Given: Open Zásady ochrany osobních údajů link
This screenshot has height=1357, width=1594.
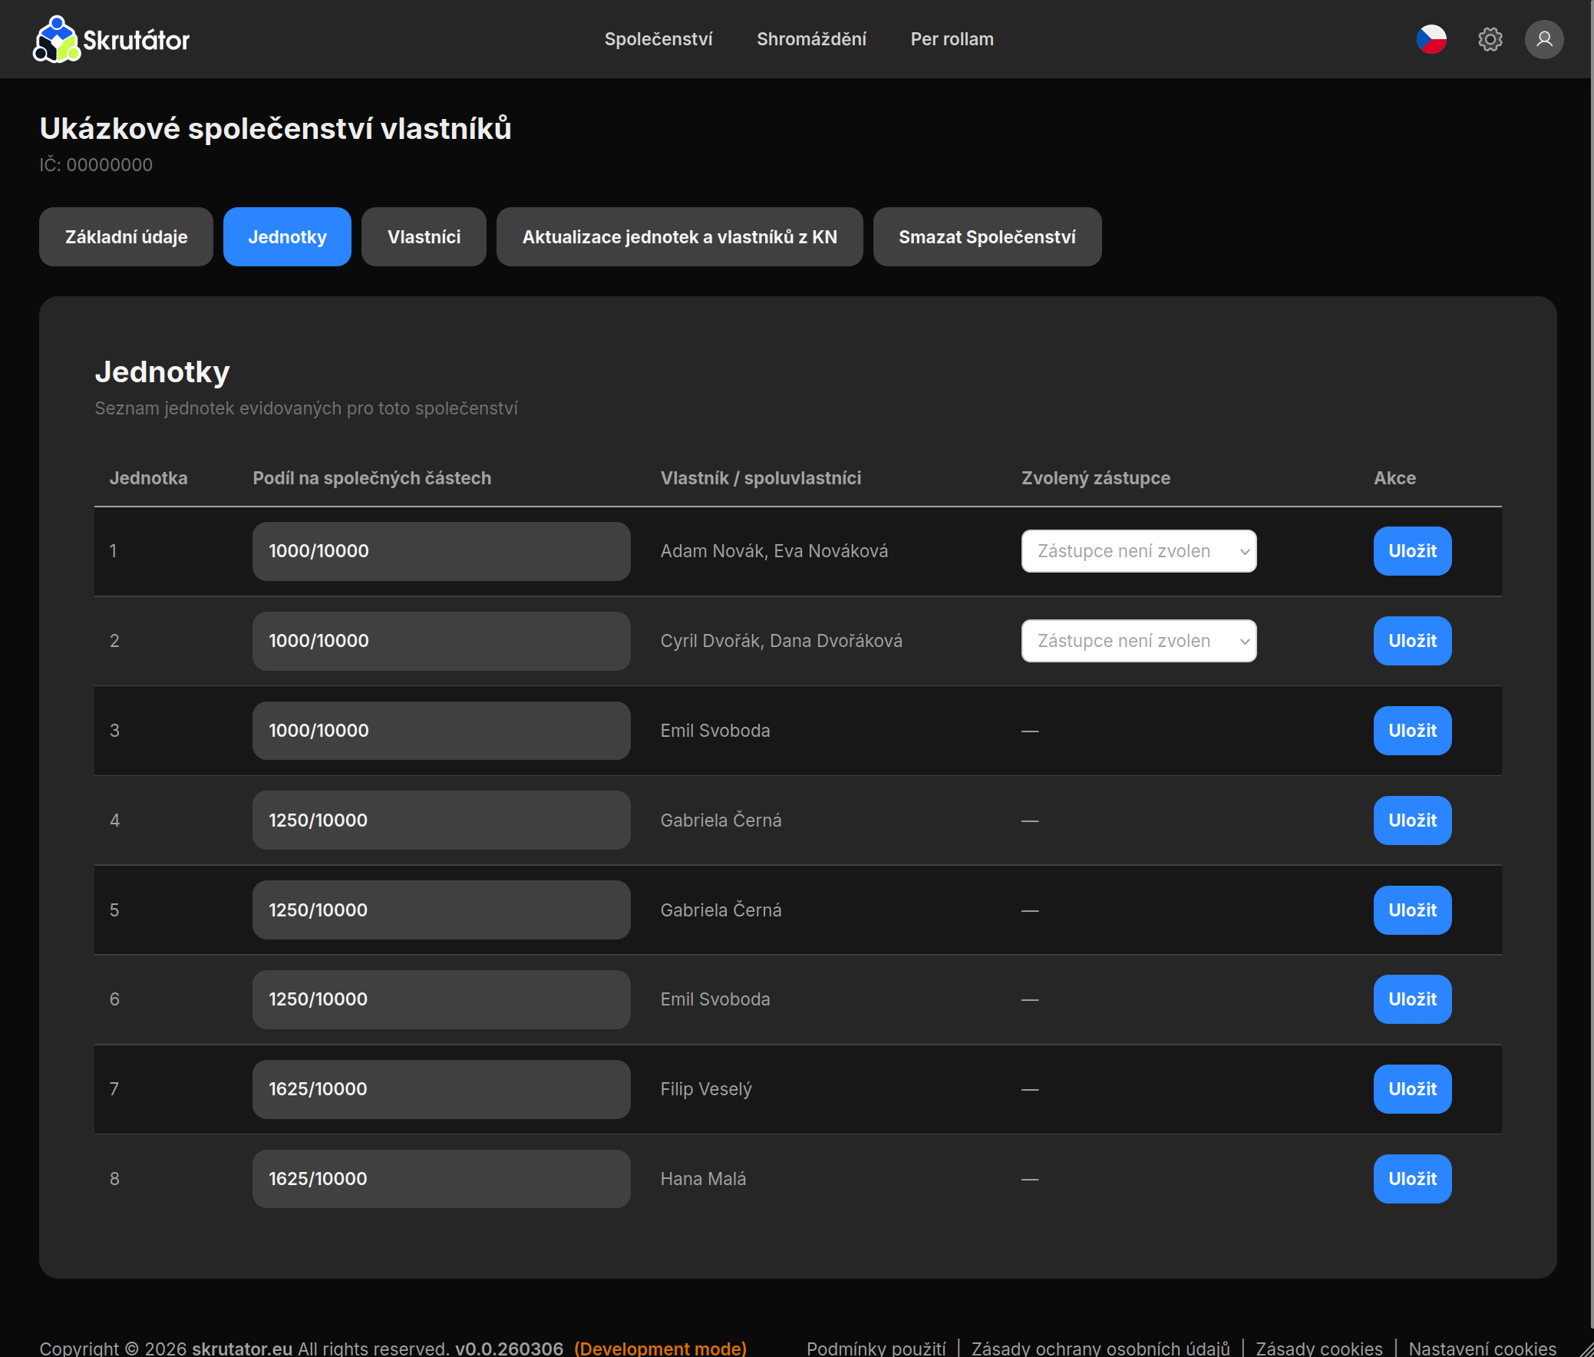Looking at the screenshot, I should coord(1100,1348).
